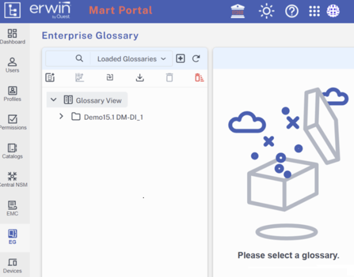Toggle the light theme sun icon

(266, 11)
